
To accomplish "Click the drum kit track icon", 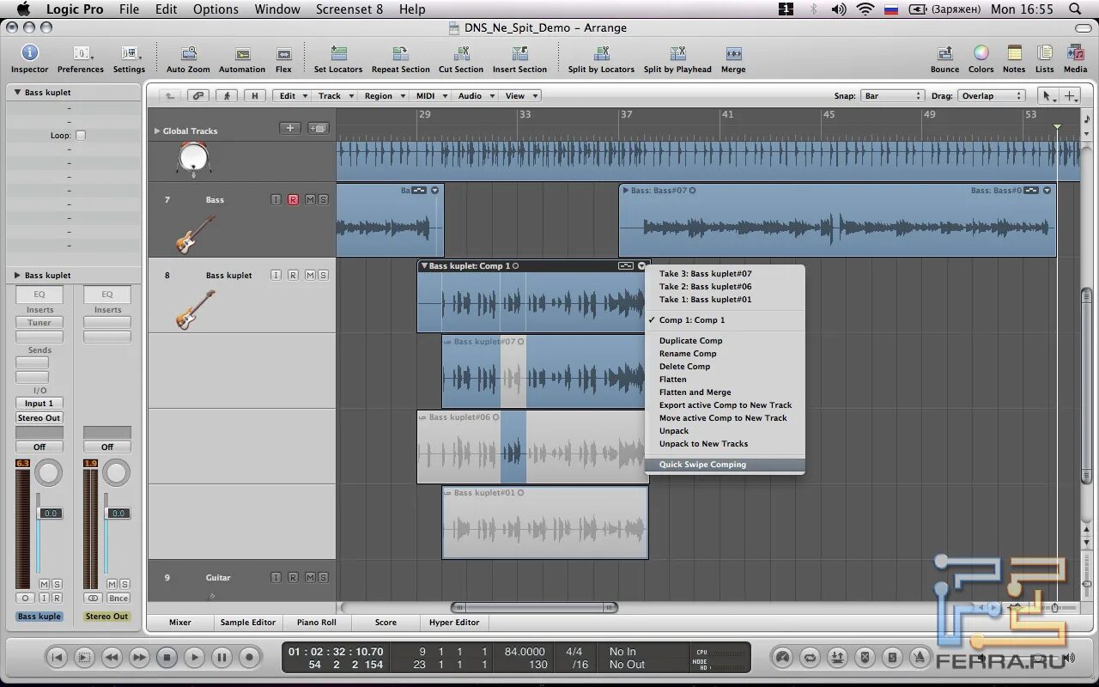I will tap(194, 160).
